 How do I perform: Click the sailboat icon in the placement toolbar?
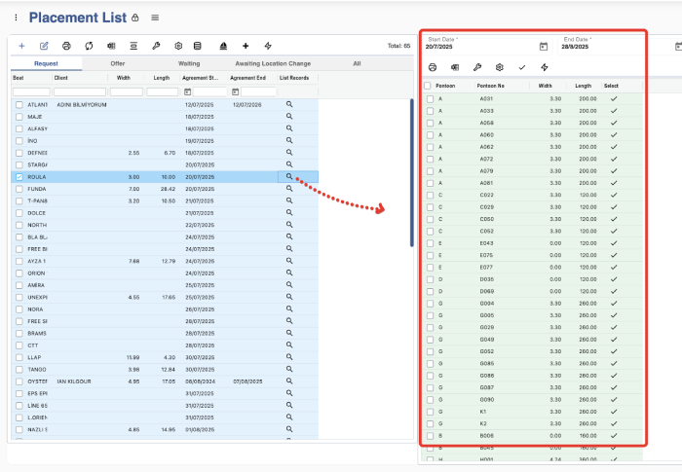coord(223,46)
